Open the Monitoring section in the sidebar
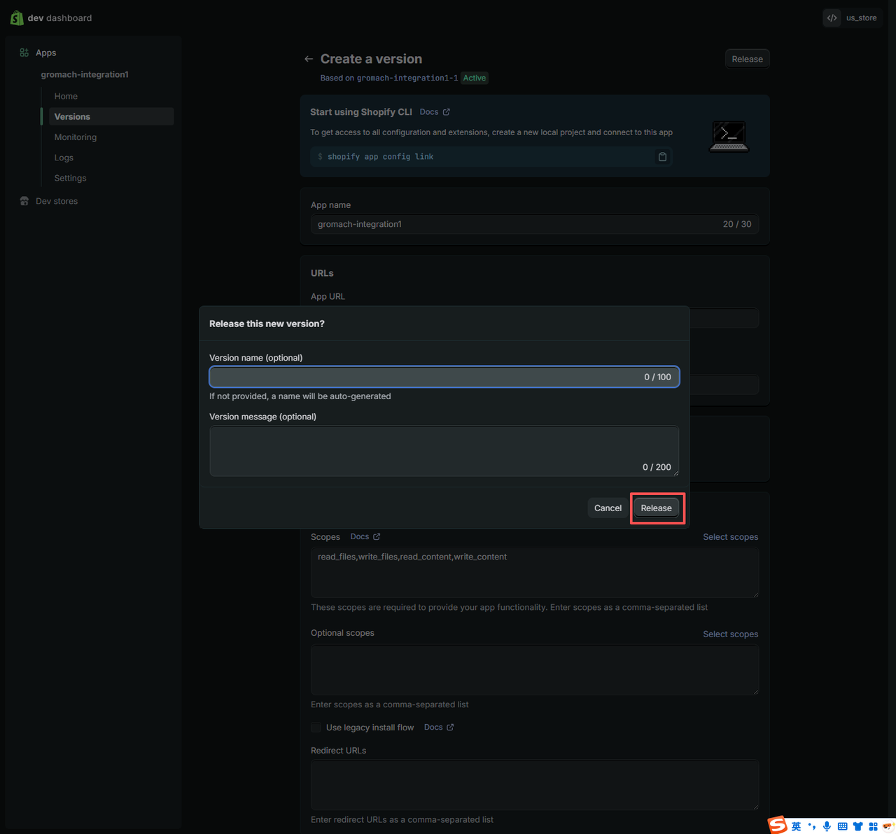 point(76,137)
